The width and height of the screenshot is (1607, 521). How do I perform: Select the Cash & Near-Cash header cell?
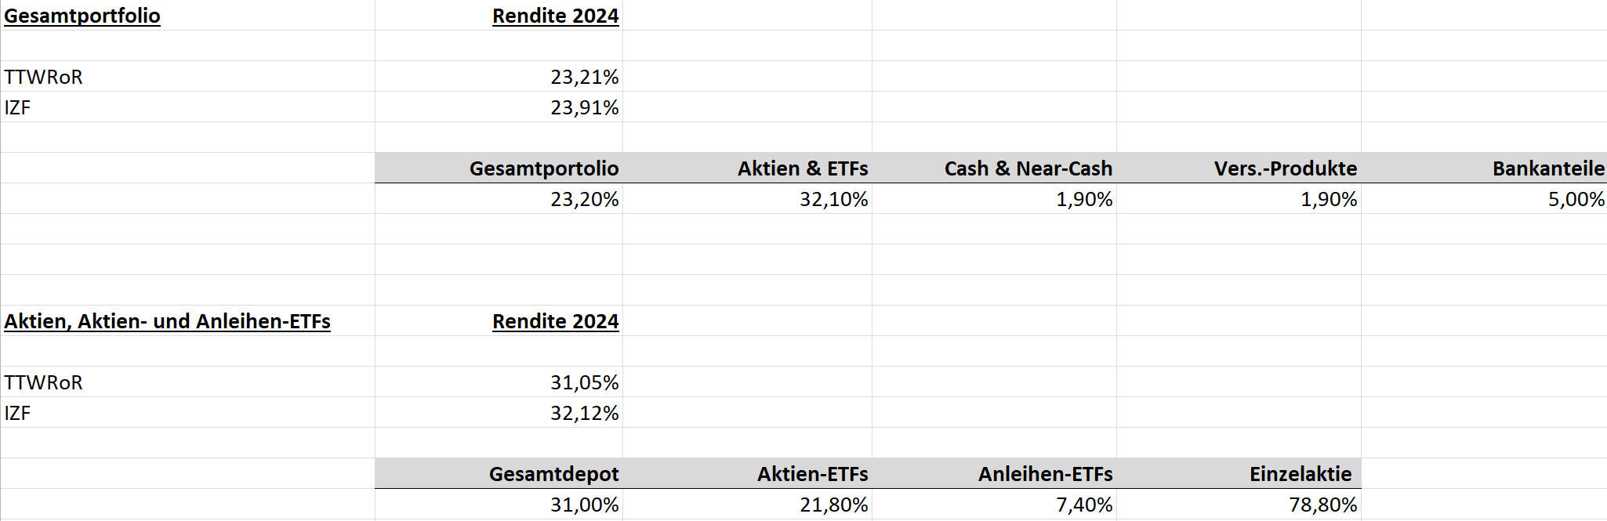(994, 168)
